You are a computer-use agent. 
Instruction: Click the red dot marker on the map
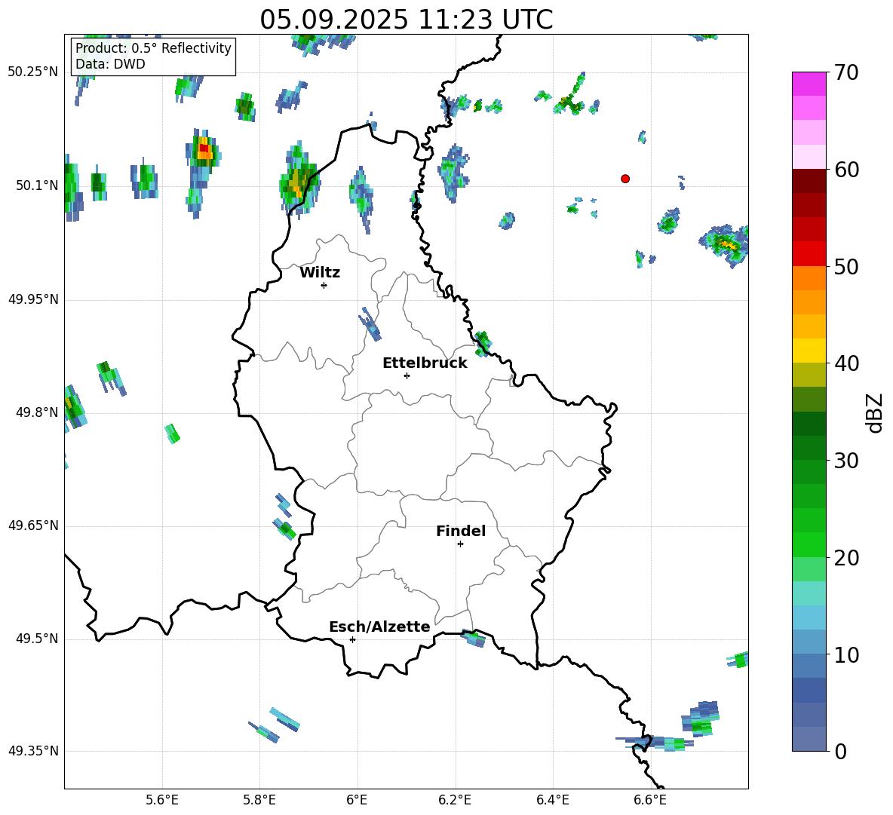point(624,179)
